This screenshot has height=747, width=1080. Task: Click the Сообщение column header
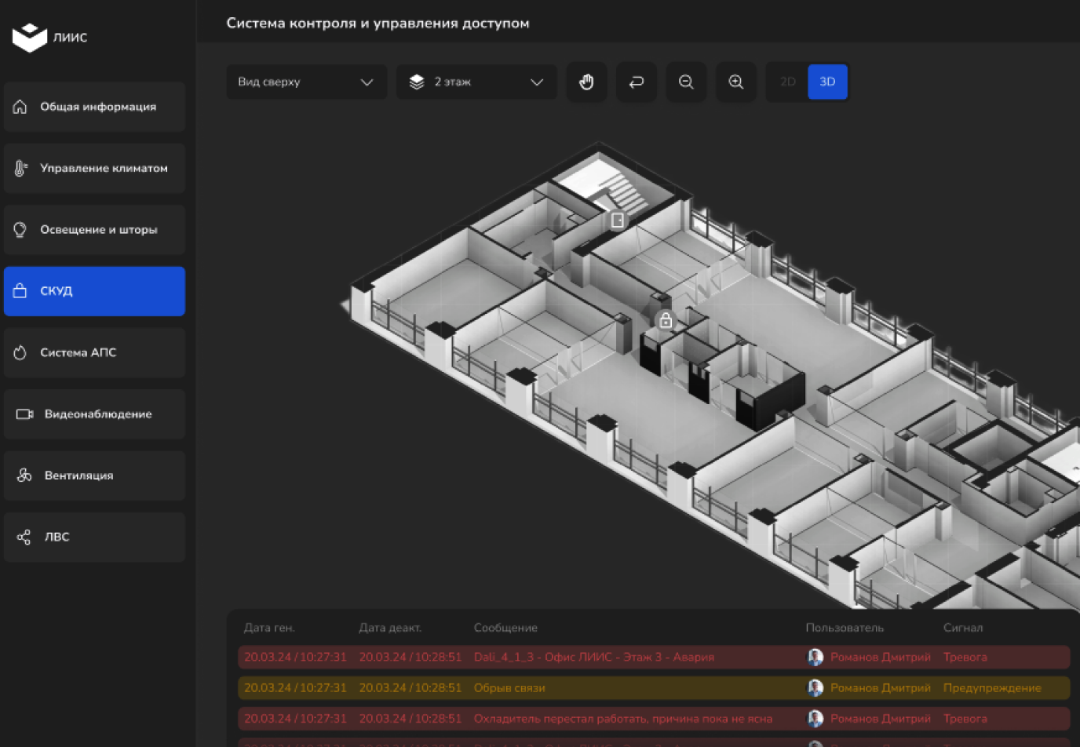click(505, 628)
